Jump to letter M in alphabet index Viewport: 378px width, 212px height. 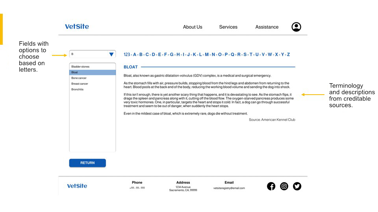(207, 55)
